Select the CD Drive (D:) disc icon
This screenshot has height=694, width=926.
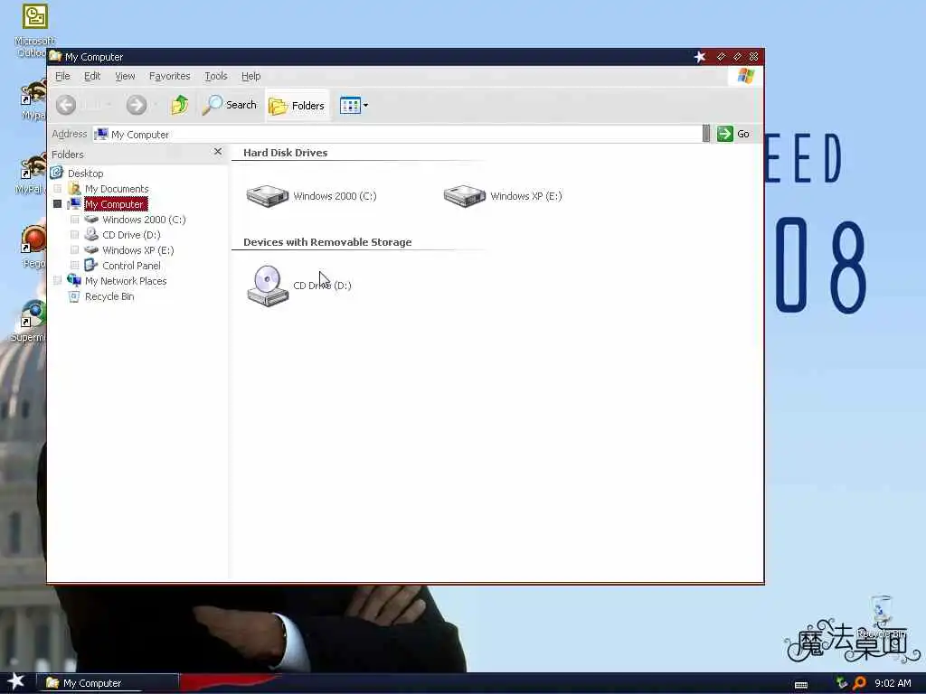click(x=268, y=286)
